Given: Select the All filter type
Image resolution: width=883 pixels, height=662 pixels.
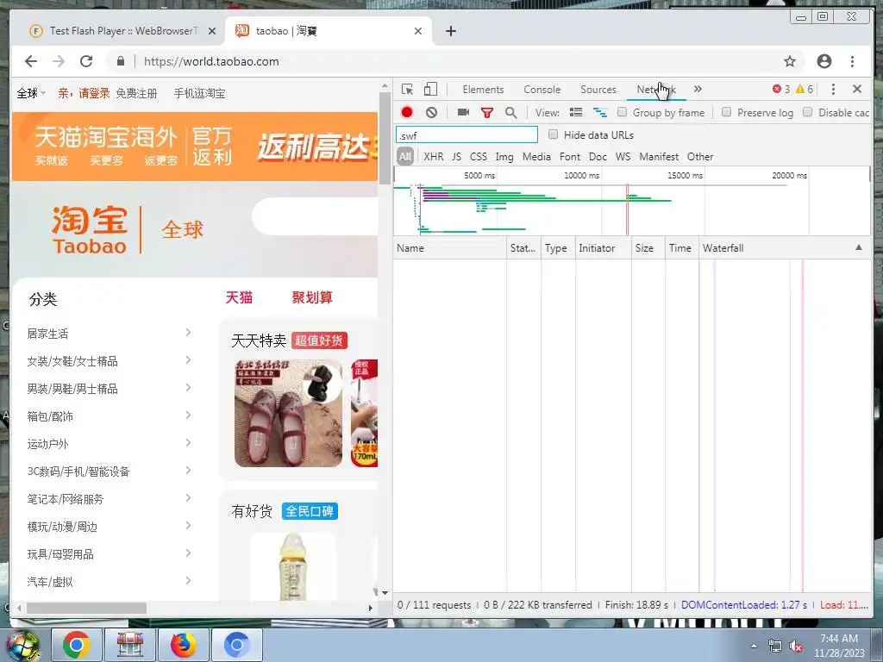Looking at the screenshot, I should 405,157.
